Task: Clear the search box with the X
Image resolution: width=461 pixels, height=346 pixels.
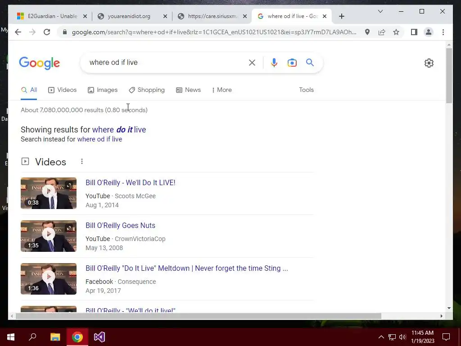Action: coord(252,63)
